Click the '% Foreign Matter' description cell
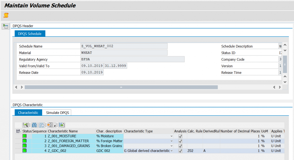Screen dimensions: 294x160 click(109, 141)
